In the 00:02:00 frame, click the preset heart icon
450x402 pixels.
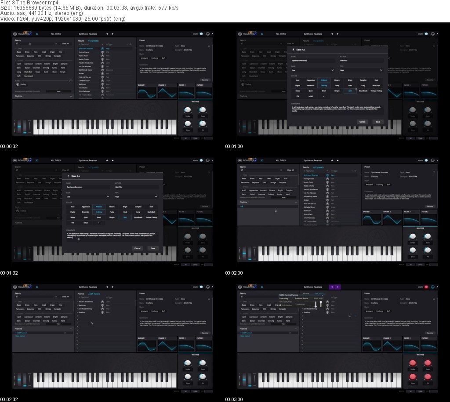434,173
